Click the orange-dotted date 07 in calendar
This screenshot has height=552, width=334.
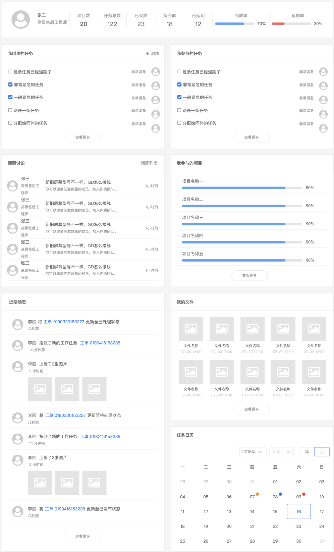pyautogui.click(x=253, y=497)
